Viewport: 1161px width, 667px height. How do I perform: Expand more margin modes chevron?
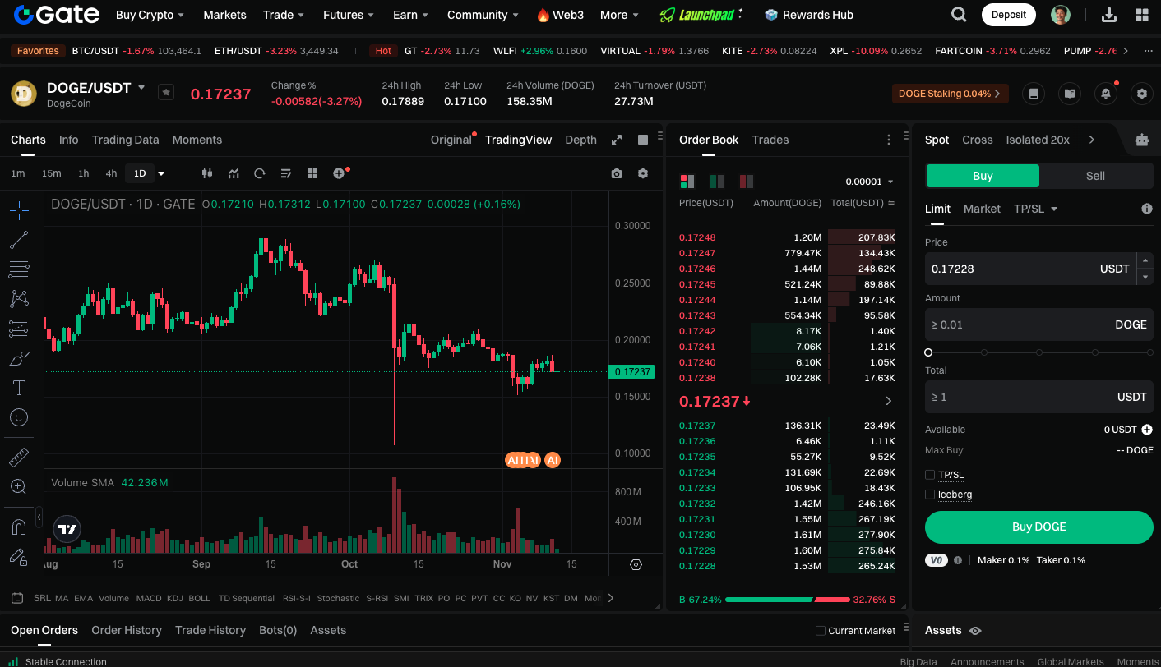coord(1092,140)
